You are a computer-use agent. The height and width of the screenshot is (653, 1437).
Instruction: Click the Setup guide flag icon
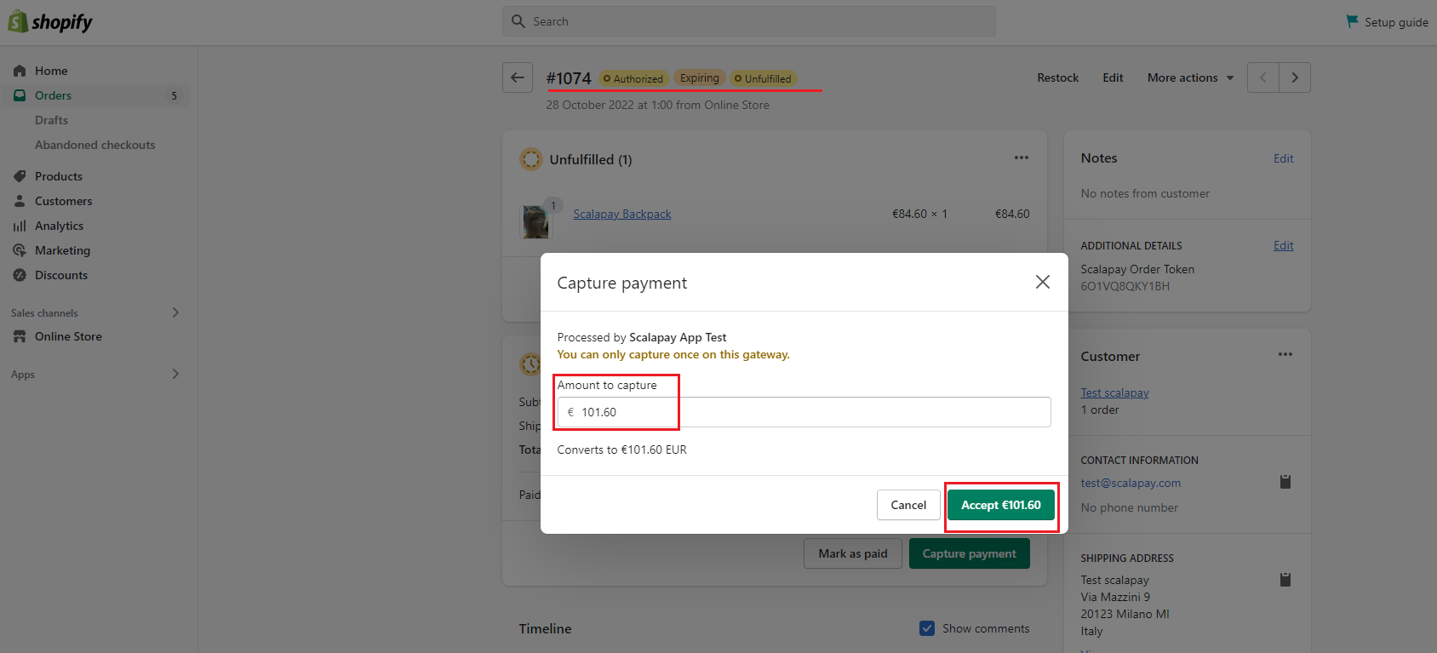(1352, 21)
